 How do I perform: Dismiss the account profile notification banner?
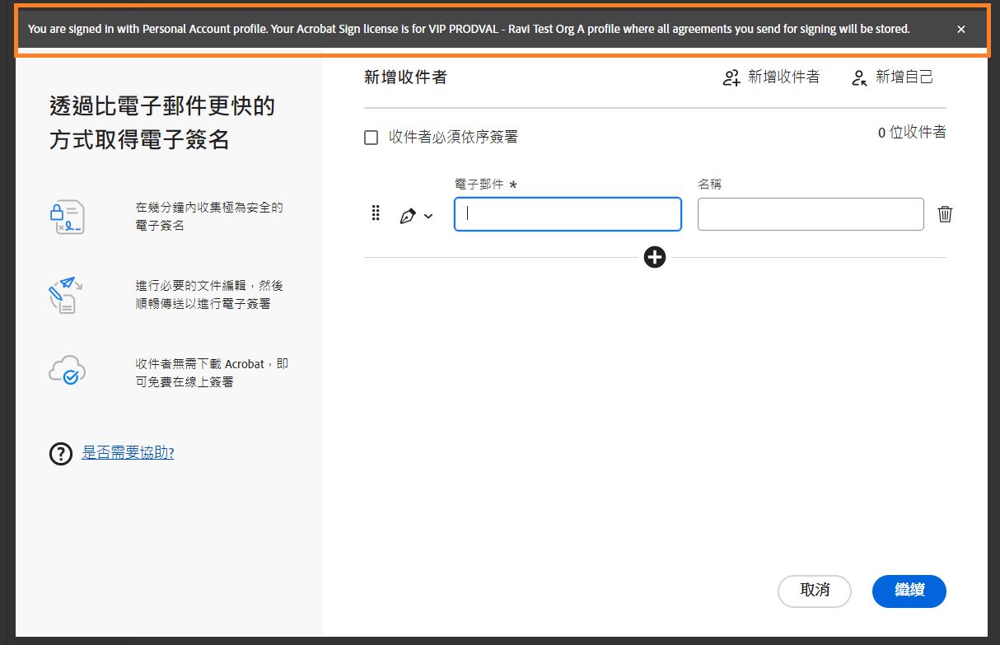(x=960, y=29)
